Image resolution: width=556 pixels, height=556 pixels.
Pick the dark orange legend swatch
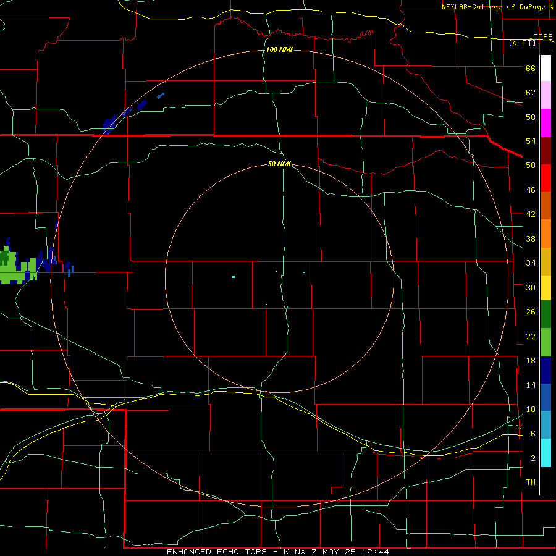[545, 205]
